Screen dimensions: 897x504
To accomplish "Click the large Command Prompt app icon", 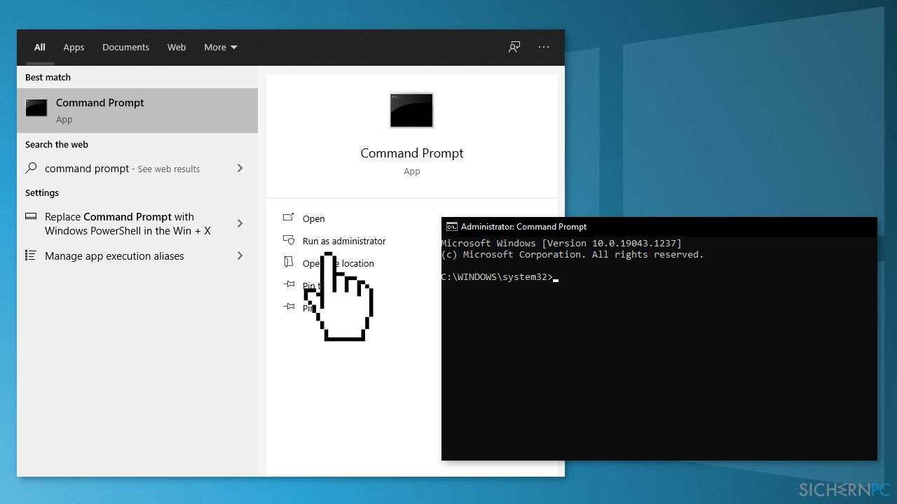I will (411, 110).
